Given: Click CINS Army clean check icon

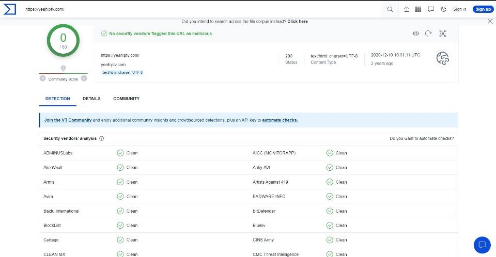Looking at the screenshot, I should (x=330, y=240).
